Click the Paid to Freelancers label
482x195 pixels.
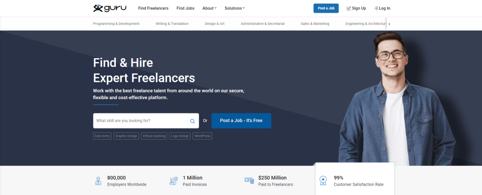275,185
